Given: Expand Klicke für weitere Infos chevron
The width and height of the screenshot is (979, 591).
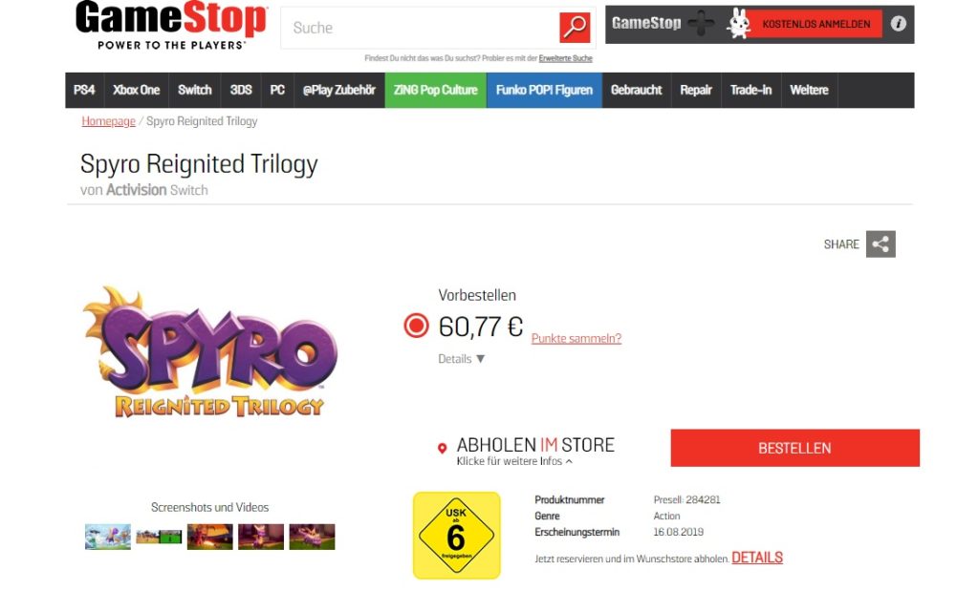Looking at the screenshot, I should click(569, 461).
